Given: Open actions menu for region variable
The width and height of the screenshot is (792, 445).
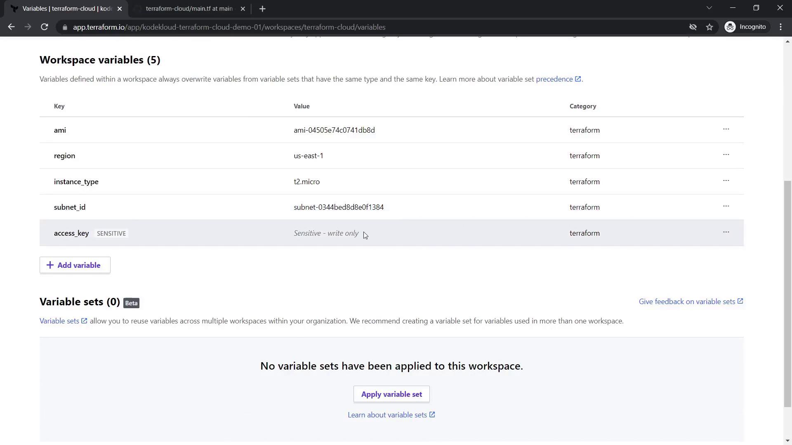Looking at the screenshot, I should click(726, 155).
